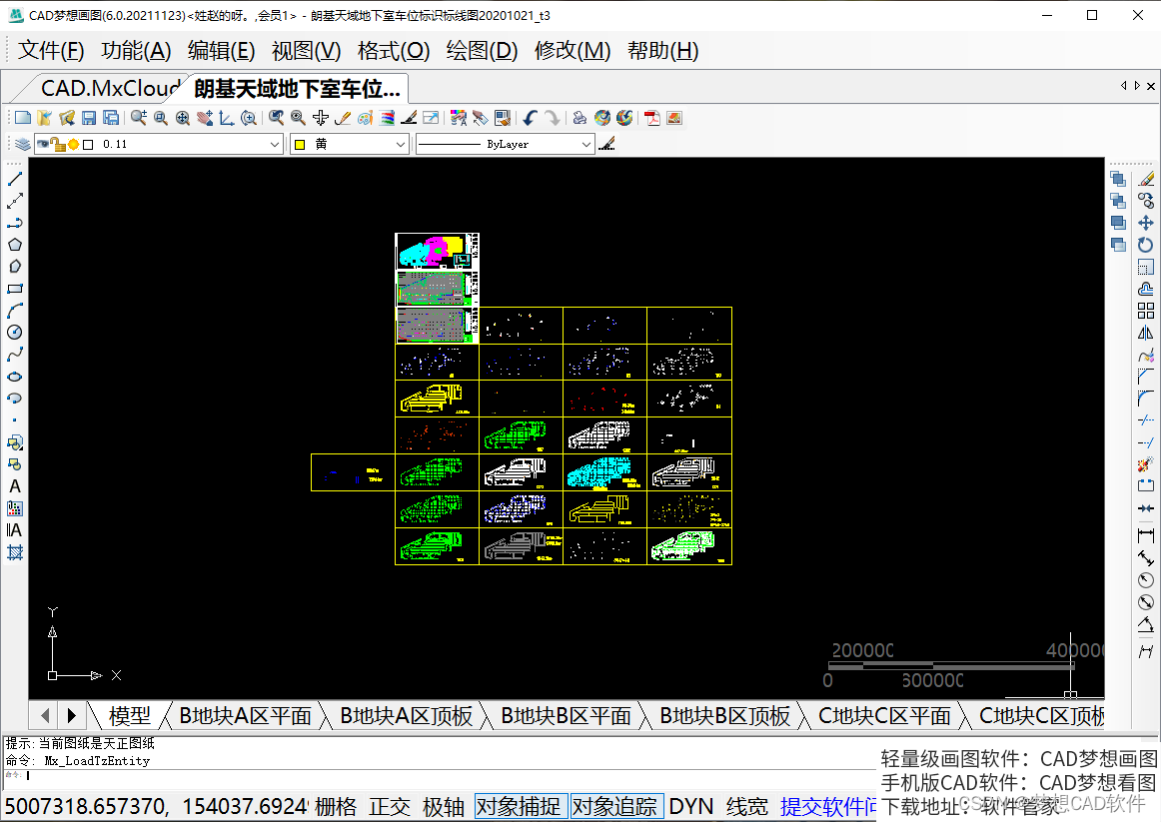This screenshot has width=1161, height=822.
Task: Open the 格式(O) menu
Action: point(394,50)
